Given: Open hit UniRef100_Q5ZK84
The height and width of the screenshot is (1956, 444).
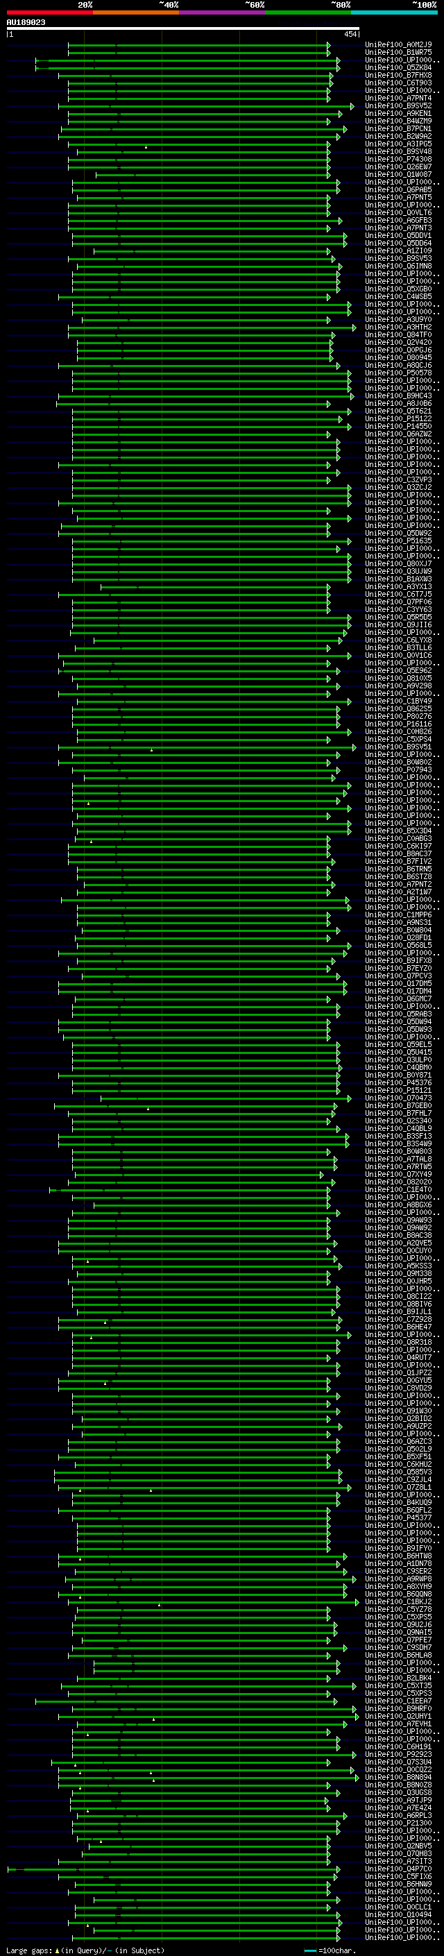Looking at the screenshot, I should (x=398, y=67).
